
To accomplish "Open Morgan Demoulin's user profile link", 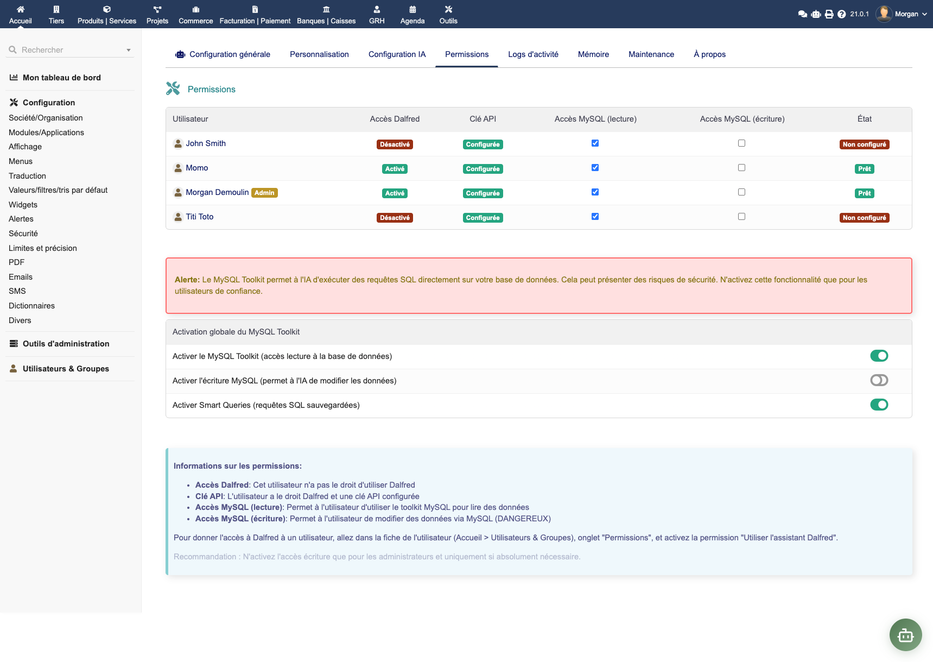I will [x=217, y=192].
